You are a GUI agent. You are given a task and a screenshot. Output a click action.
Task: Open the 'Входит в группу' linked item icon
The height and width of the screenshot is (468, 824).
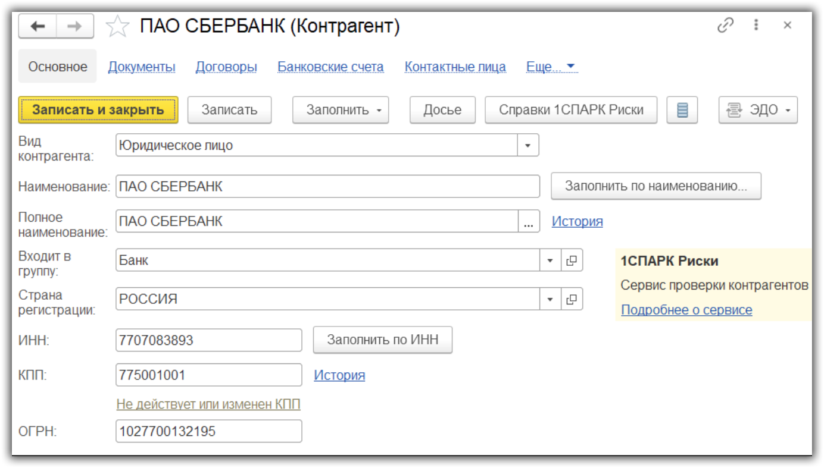tap(572, 260)
